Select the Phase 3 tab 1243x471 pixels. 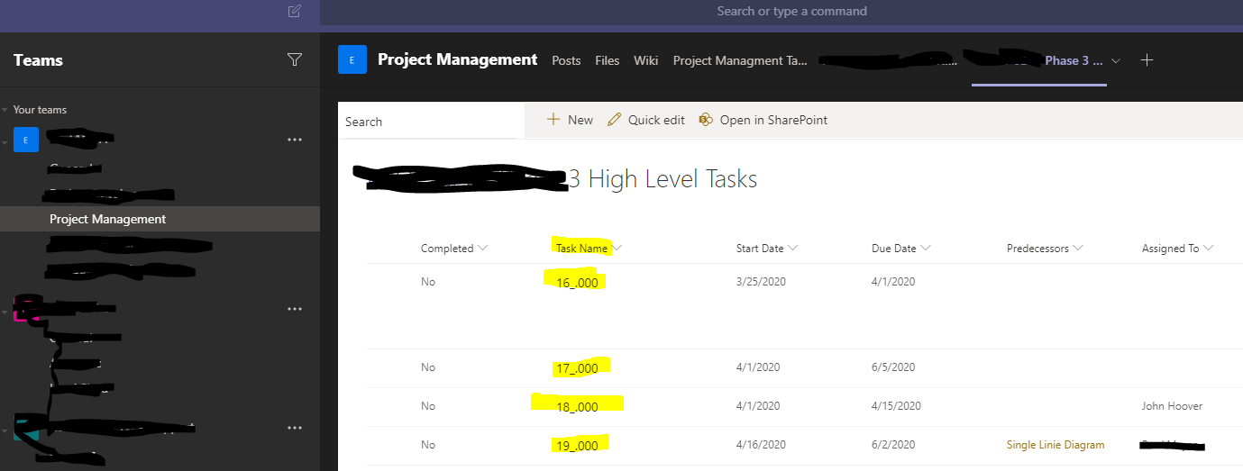click(x=1074, y=60)
